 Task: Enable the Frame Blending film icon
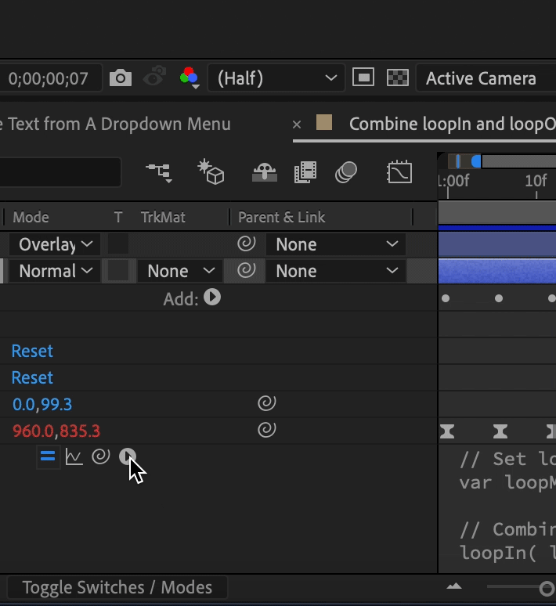305,172
